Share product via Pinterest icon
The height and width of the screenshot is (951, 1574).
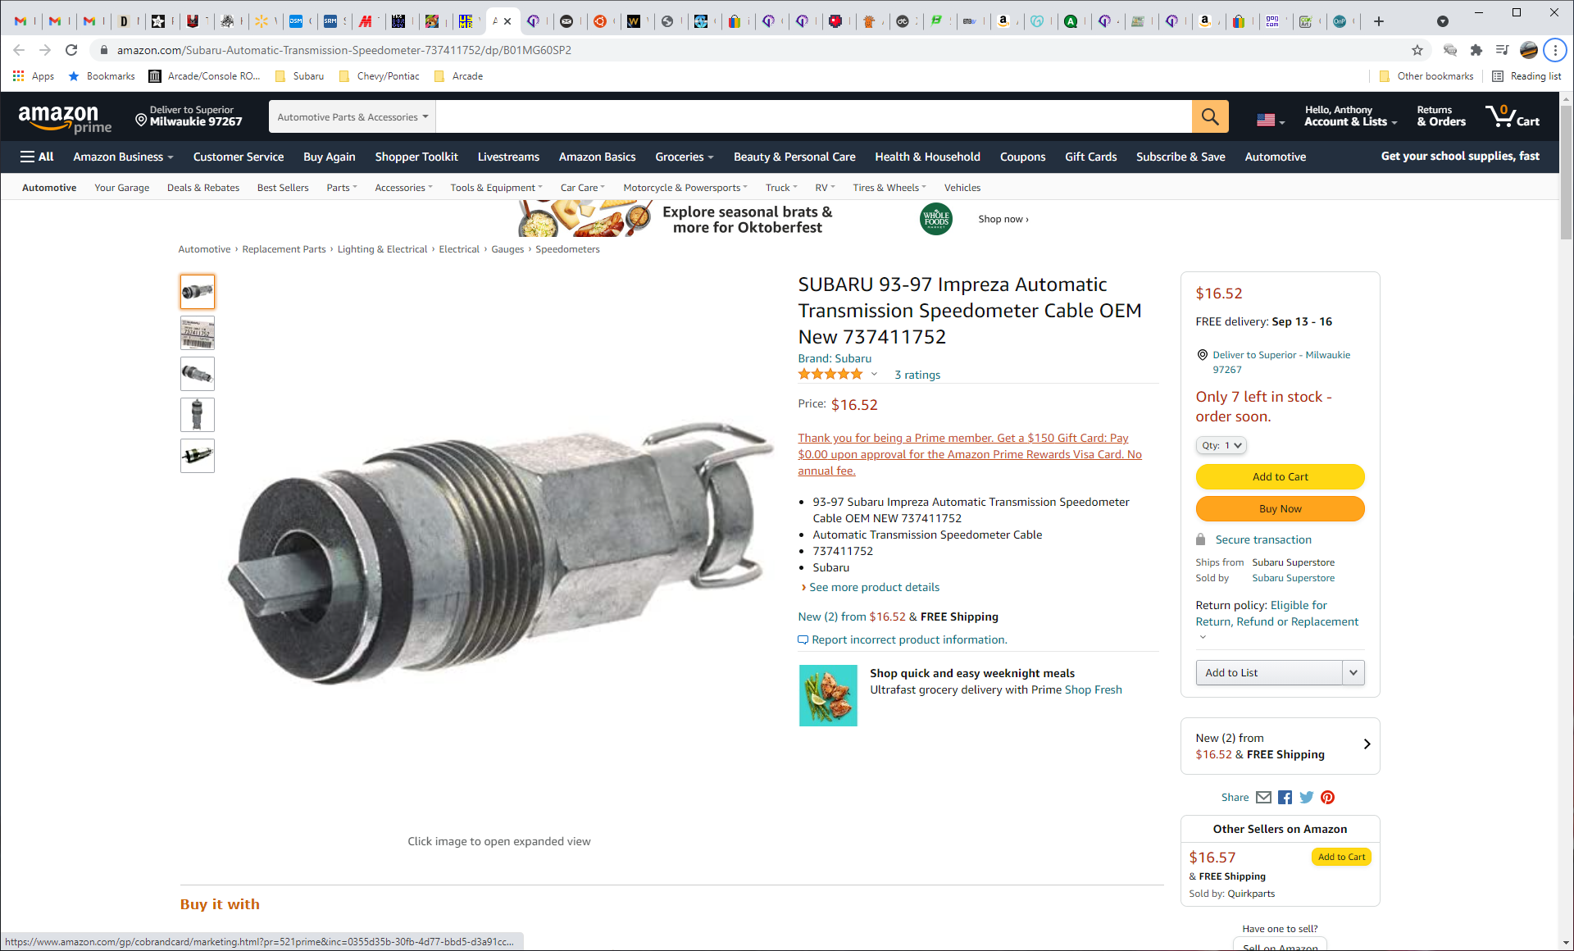tap(1327, 797)
